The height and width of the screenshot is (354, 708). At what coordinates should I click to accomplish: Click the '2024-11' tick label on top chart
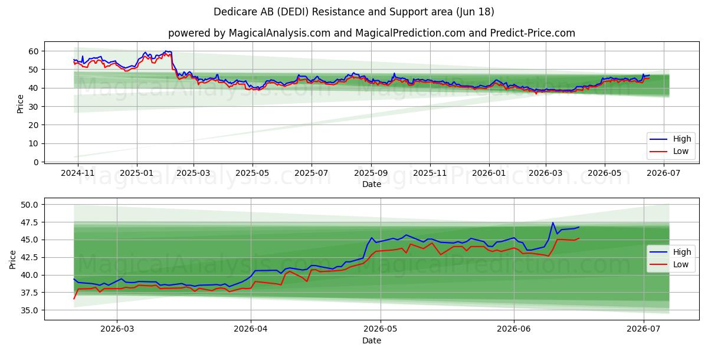tap(77, 173)
